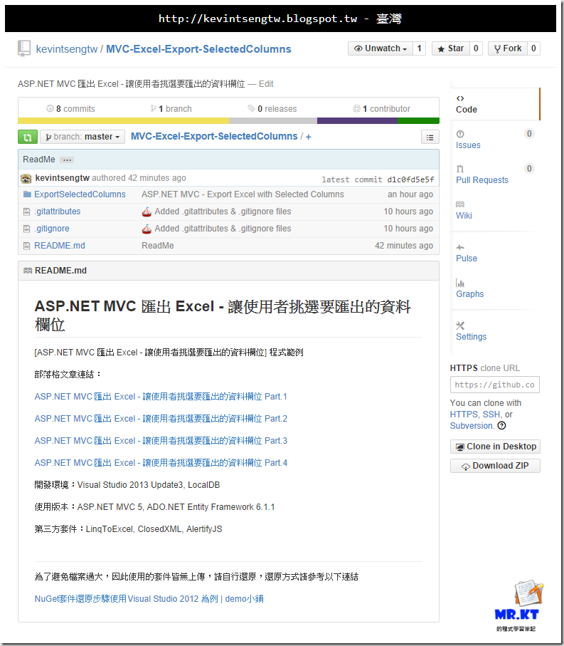The height and width of the screenshot is (646, 564).
Task: Click the Pulse icon in sidebar
Action: pos(460,247)
